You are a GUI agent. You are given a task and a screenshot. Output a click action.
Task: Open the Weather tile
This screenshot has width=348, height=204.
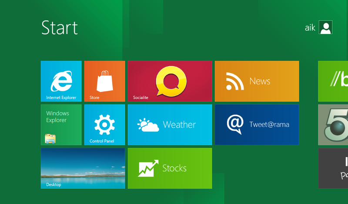coord(170,125)
